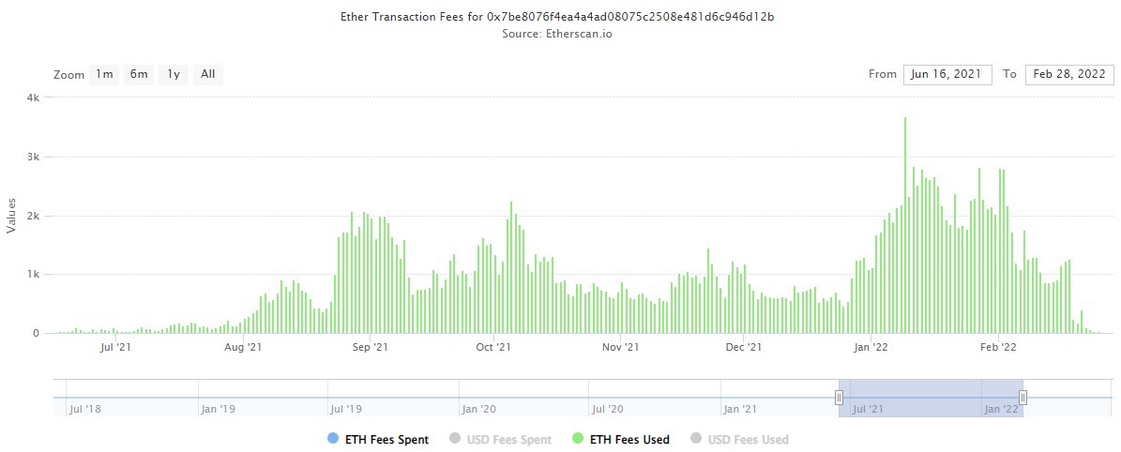1121x452 pixels.
Task: Click the gray USD Fees Used legend dot
Action: click(695, 439)
